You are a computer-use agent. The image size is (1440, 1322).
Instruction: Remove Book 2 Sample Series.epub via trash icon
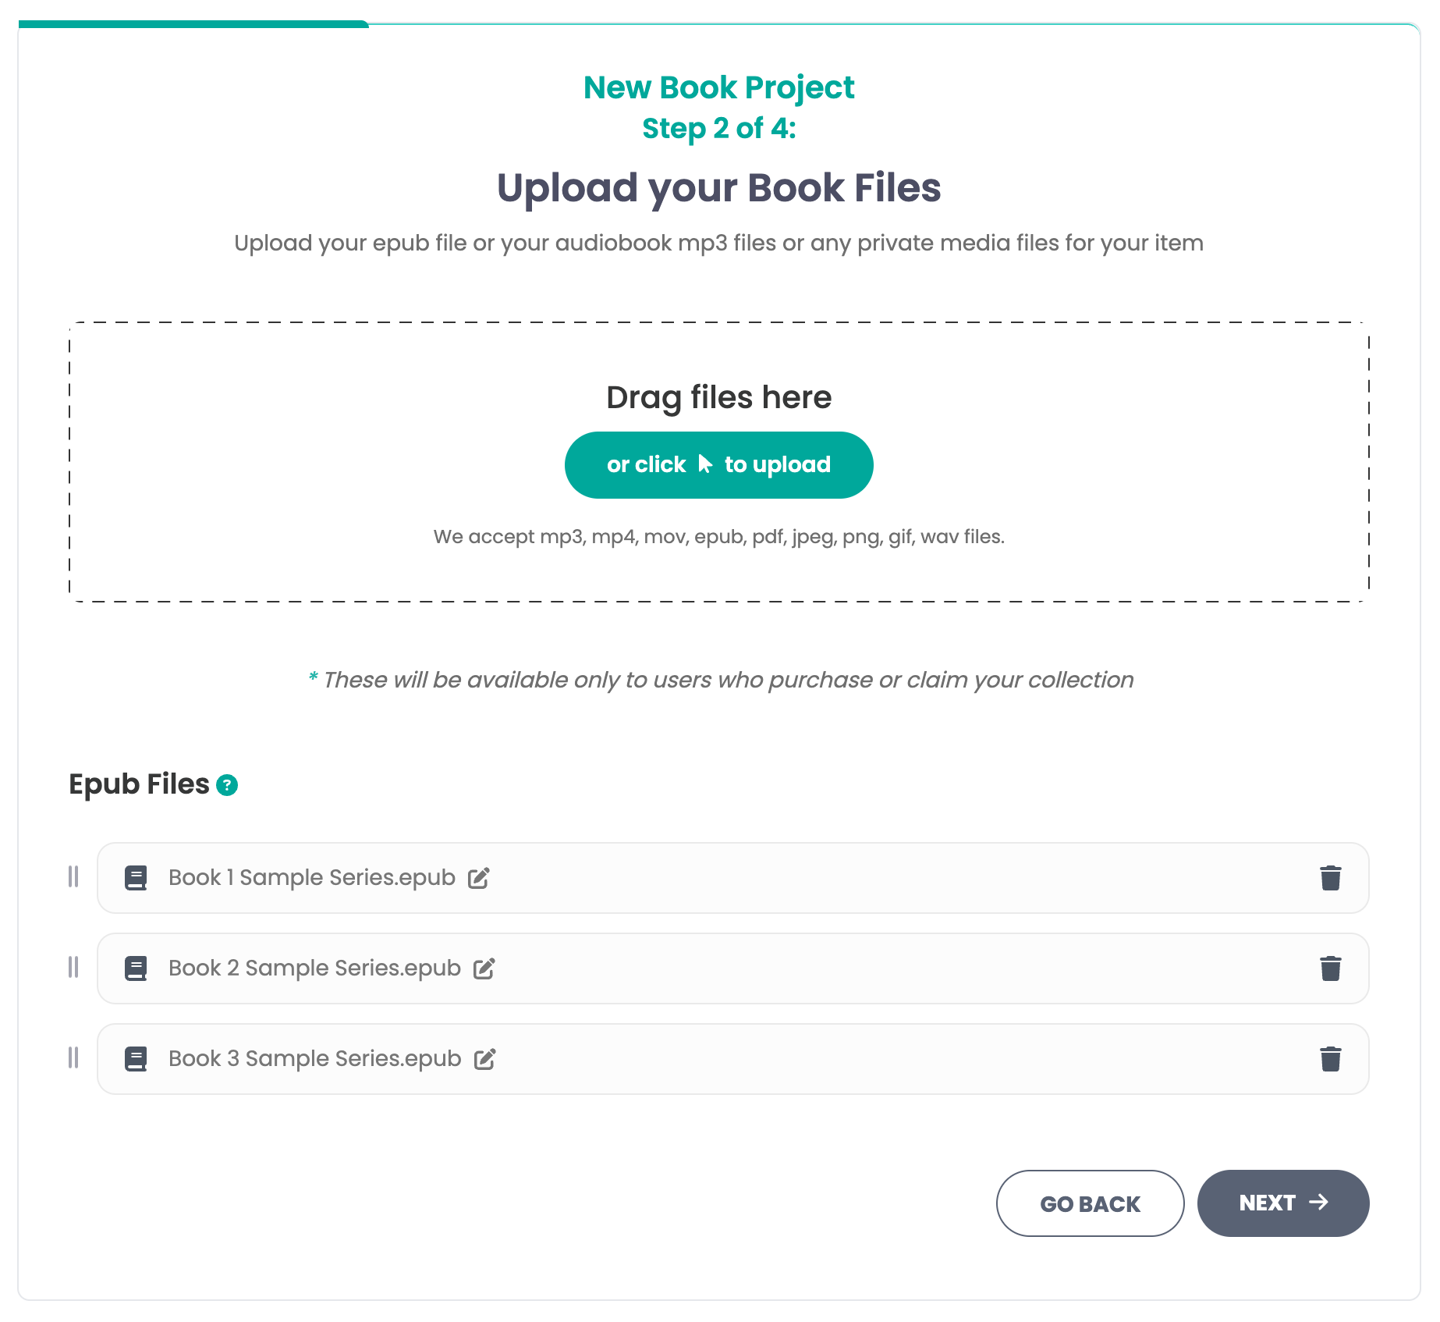tap(1330, 968)
